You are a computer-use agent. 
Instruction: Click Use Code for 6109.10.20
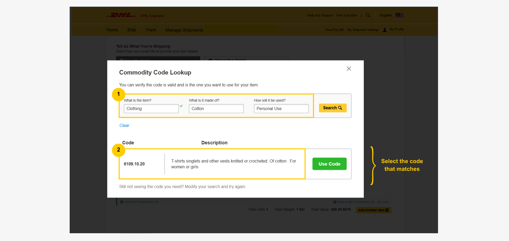click(x=330, y=164)
